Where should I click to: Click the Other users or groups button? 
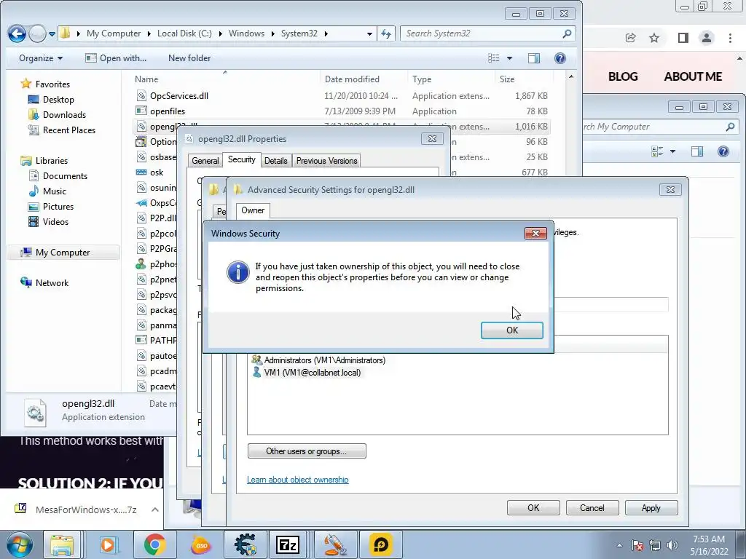pyautogui.click(x=307, y=451)
